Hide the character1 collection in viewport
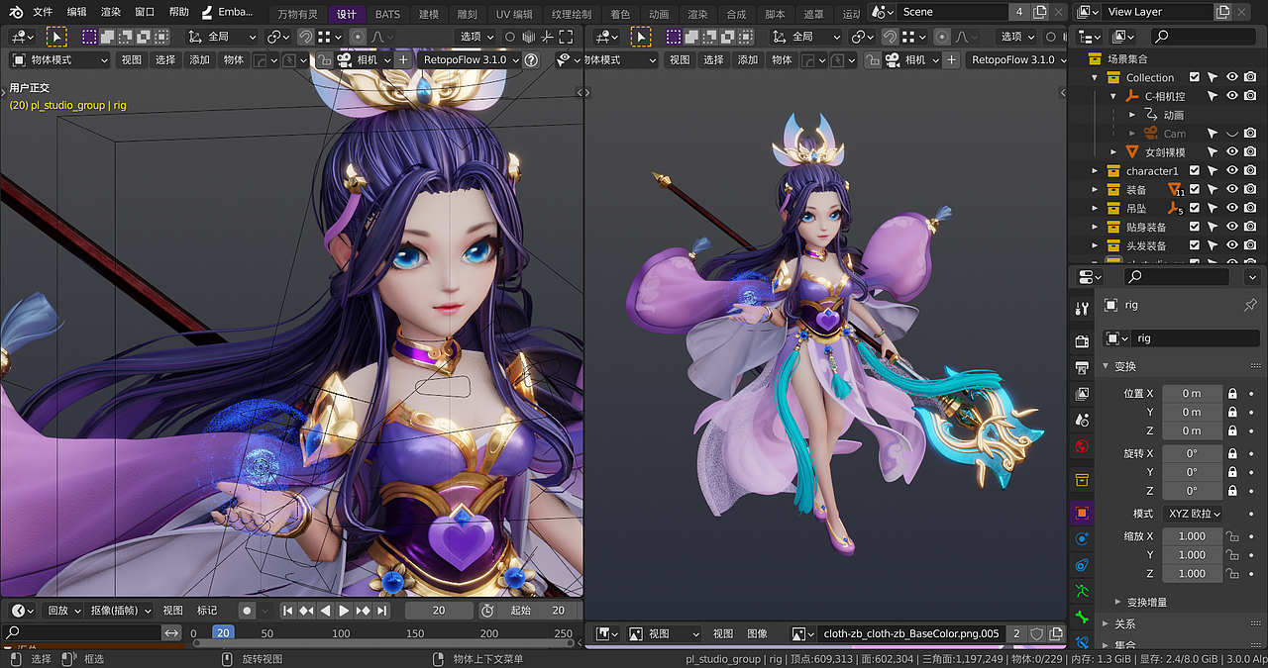The image size is (1268, 668). pyautogui.click(x=1232, y=170)
